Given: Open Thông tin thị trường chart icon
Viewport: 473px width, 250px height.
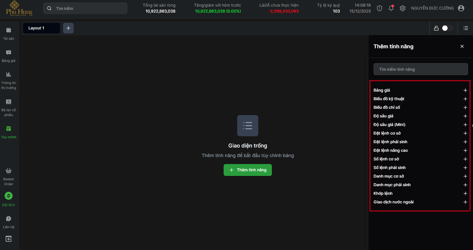Looking at the screenshot, I should (x=9, y=75).
